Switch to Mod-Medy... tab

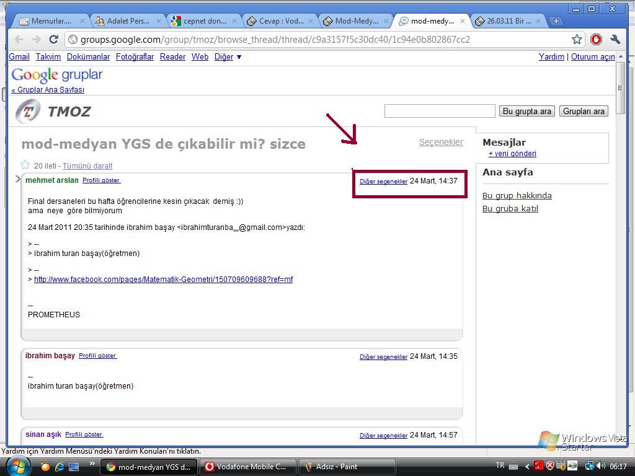pyautogui.click(x=357, y=21)
